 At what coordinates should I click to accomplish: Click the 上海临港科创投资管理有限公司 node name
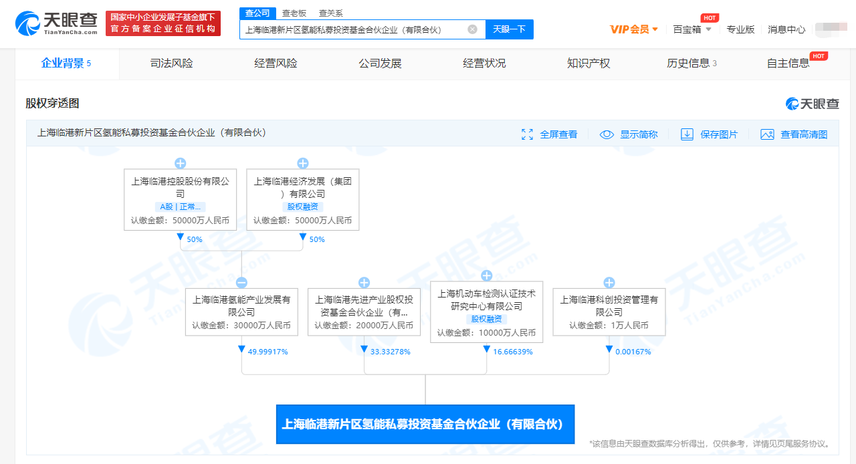(609, 306)
